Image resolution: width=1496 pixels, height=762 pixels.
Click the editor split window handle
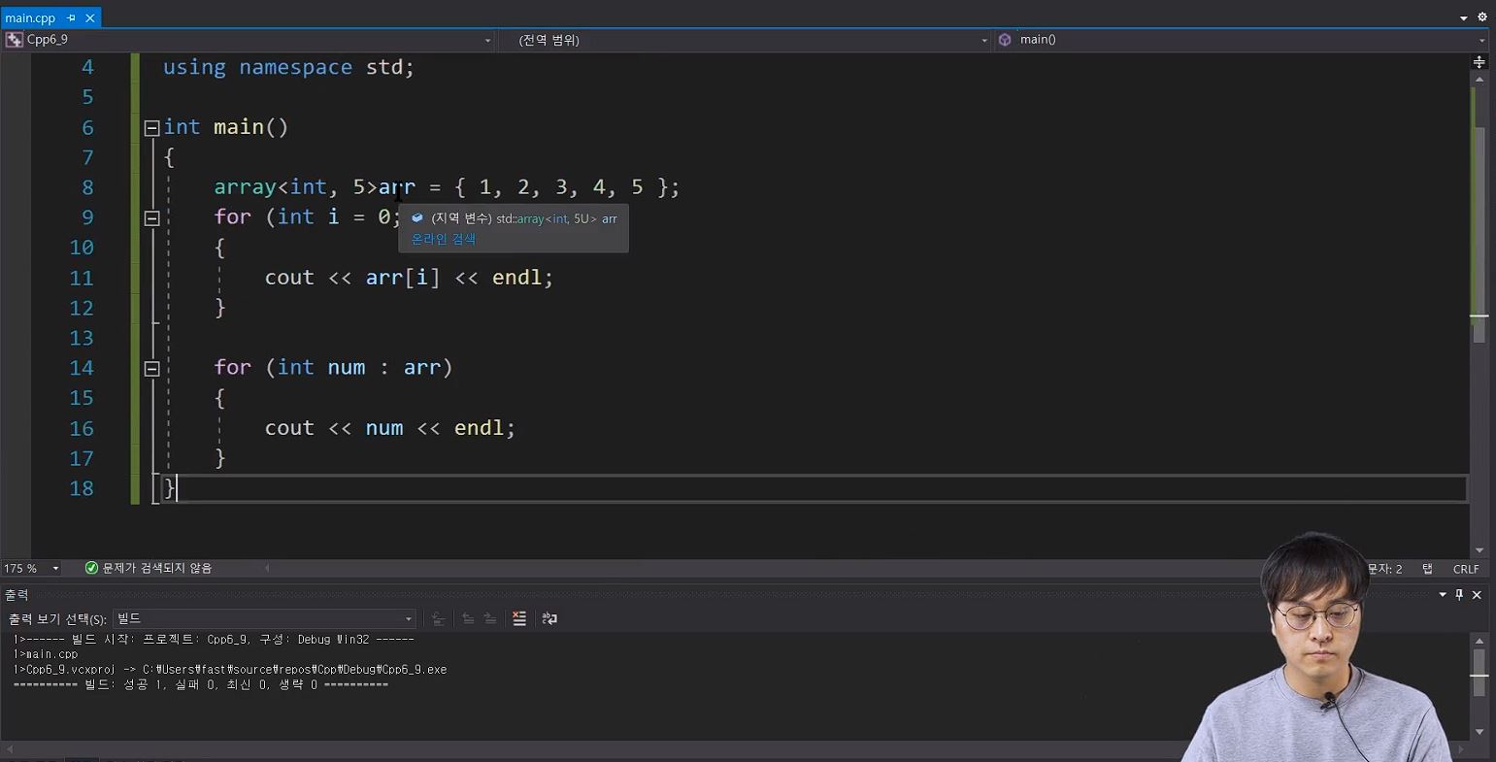(x=1479, y=61)
